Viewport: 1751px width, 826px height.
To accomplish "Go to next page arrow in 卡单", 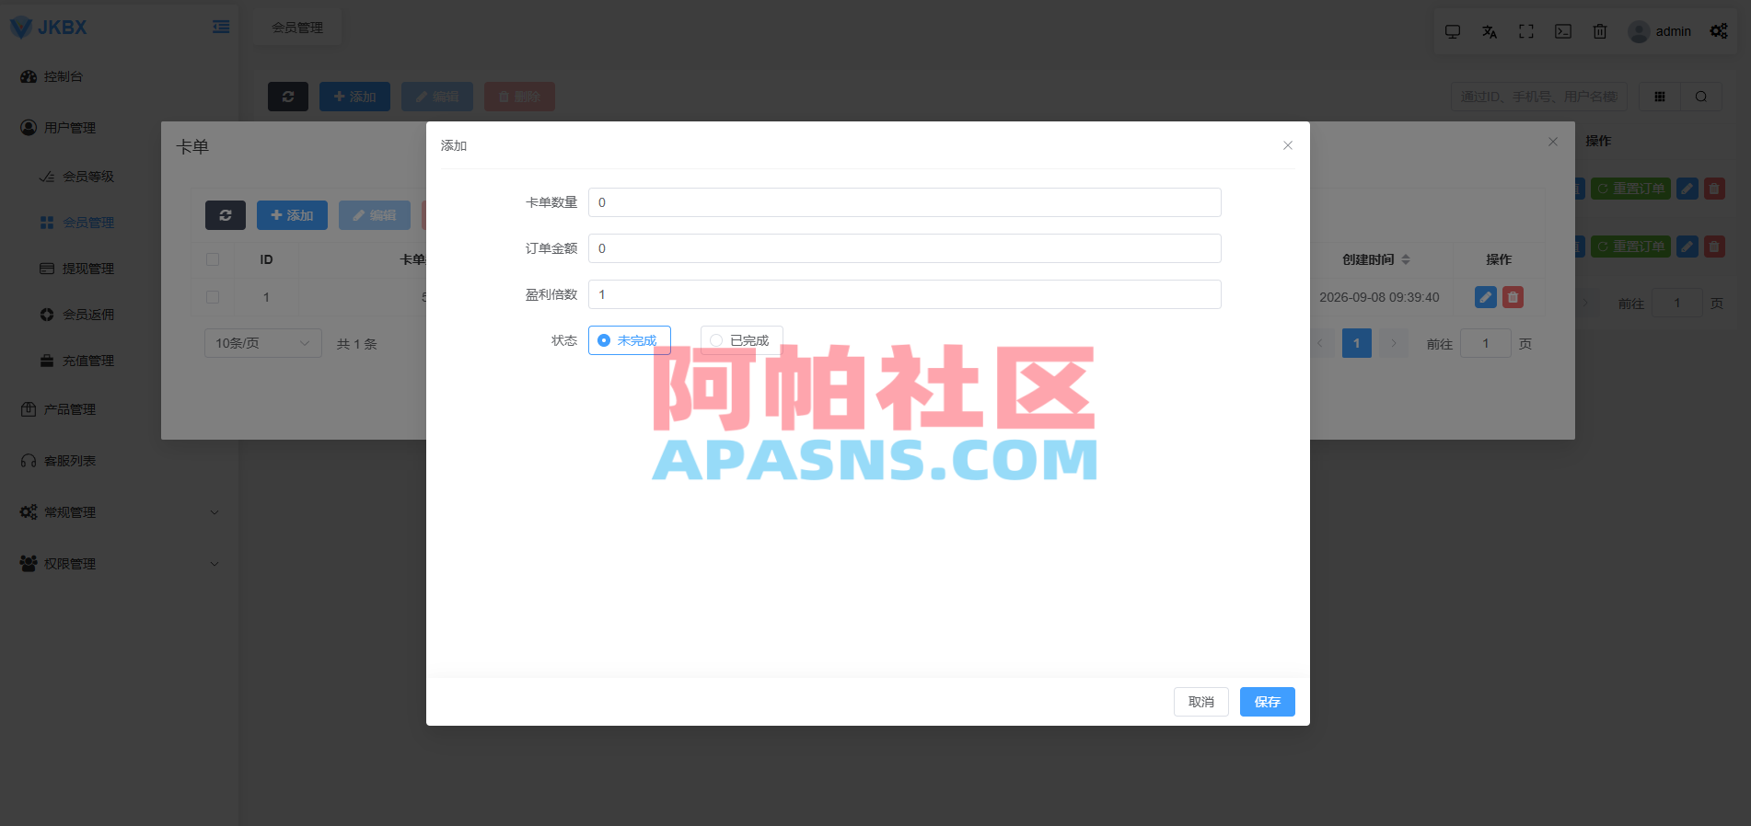I will click(x=1394, y=343).
